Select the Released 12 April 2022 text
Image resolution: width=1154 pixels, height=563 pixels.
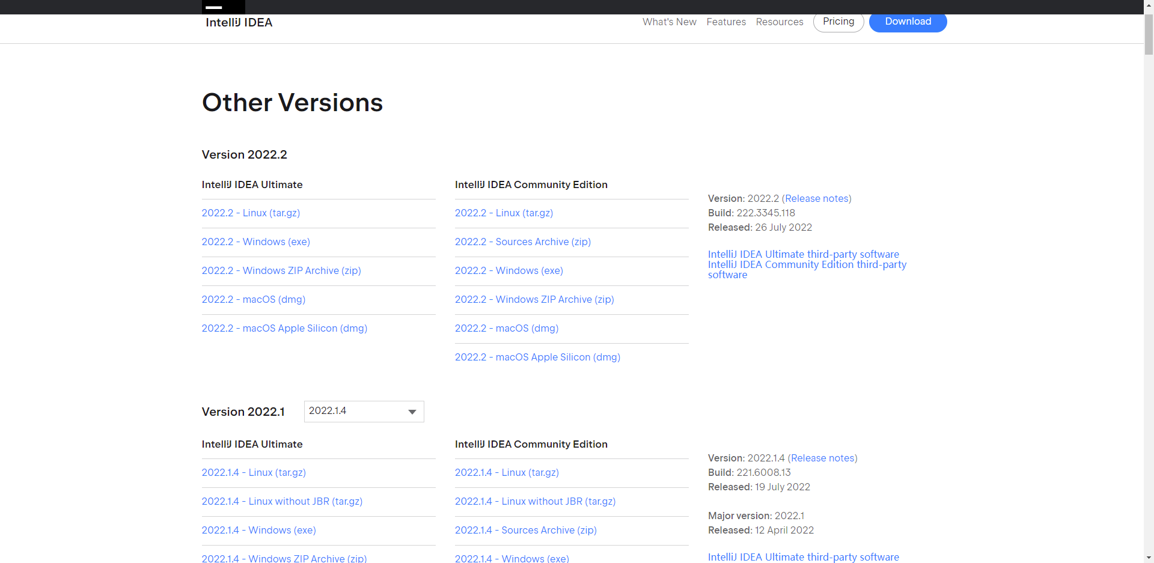[761, 530]
